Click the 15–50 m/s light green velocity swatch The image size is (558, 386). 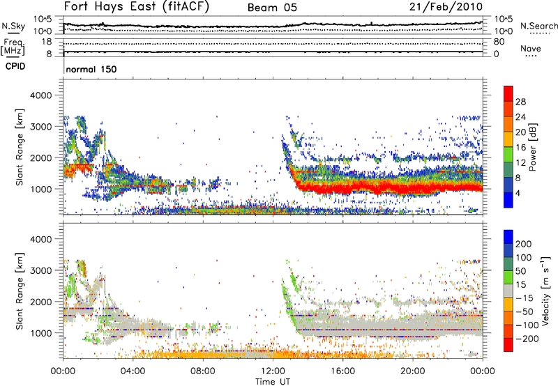click(x=508, y=277)
